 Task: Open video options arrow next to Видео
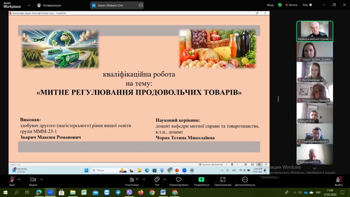click(42, 179)
